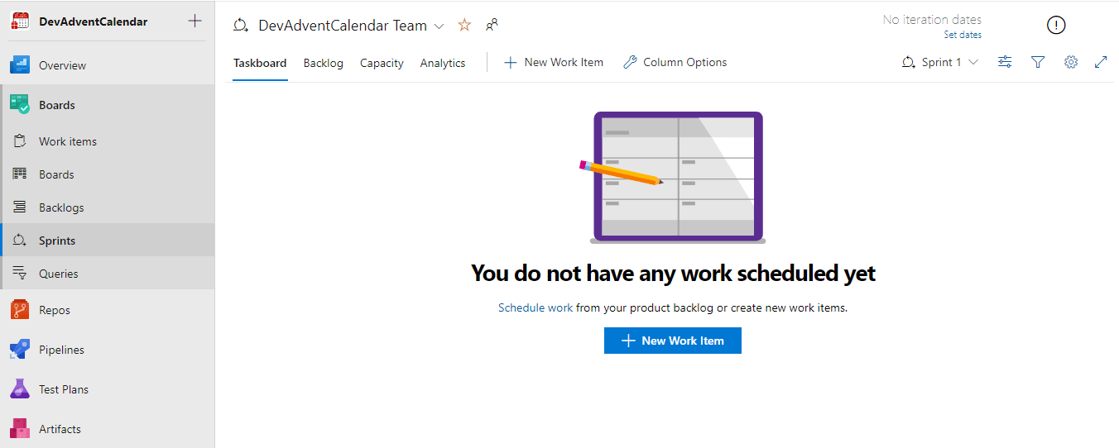
Task: Click the Set dates link
Action: pyautogui.click(x=963, y=35)
